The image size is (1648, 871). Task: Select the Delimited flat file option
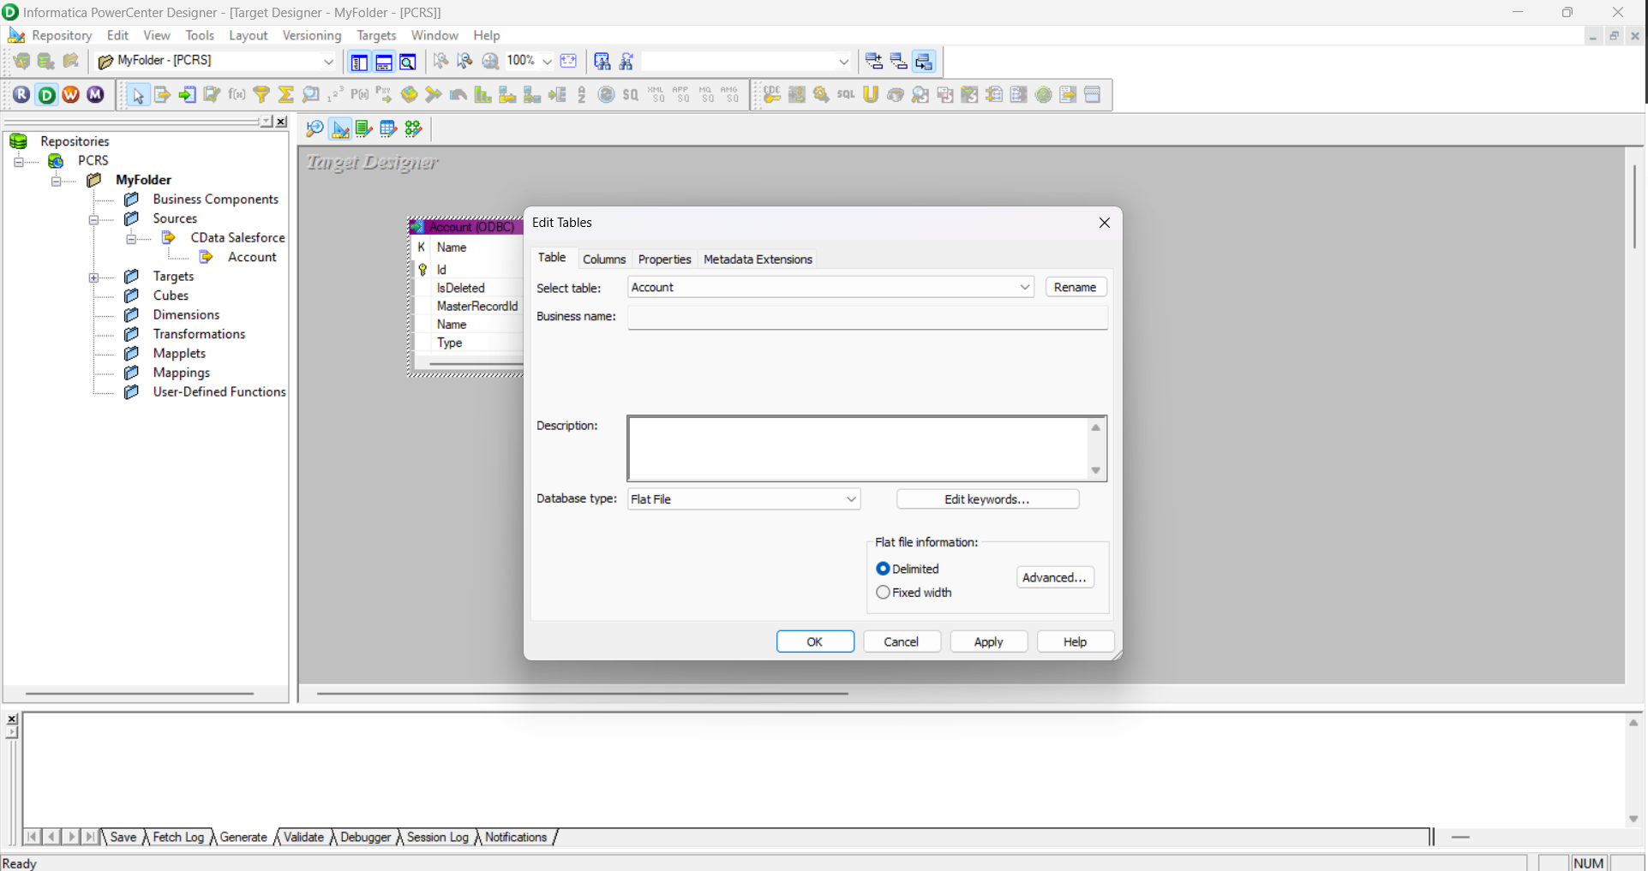(x=884, y=568)
